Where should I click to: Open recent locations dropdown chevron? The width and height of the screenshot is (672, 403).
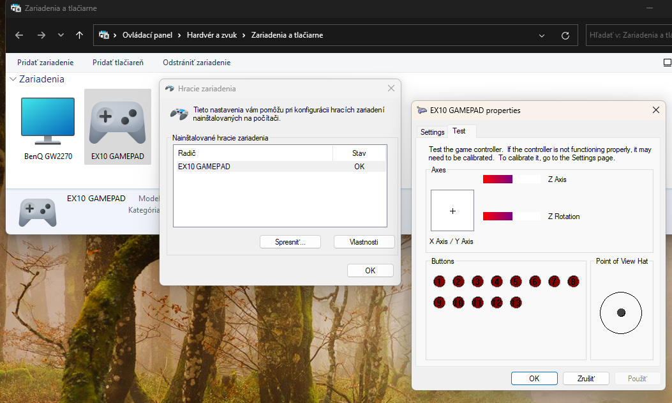click(61, 35)
